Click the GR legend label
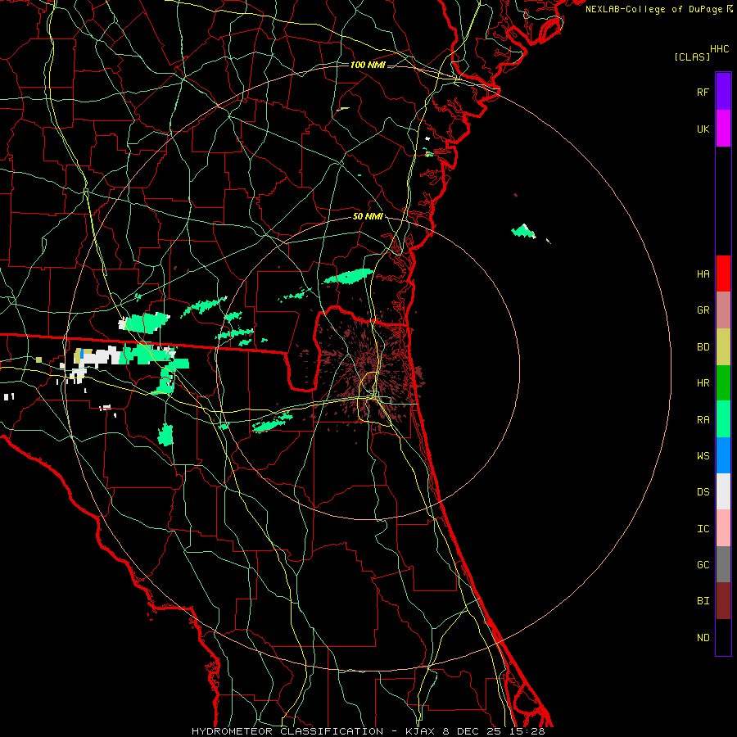The width and height of the screenshot is (737, 737). [703, 310]
